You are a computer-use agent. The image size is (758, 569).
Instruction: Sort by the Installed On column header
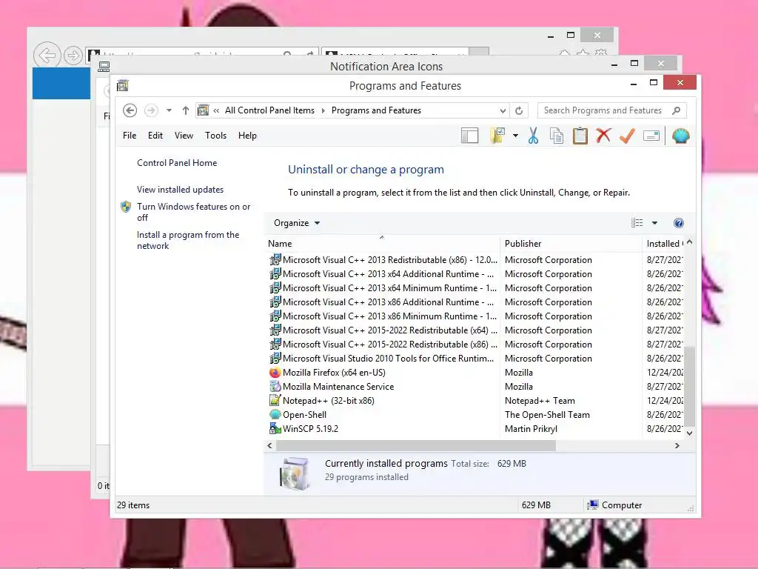[664, 244]
